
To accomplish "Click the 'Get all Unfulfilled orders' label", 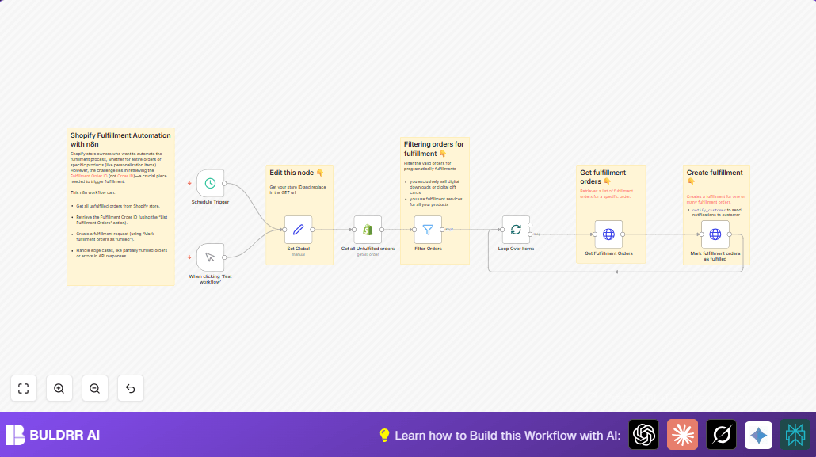I will (x=368, y=249).
